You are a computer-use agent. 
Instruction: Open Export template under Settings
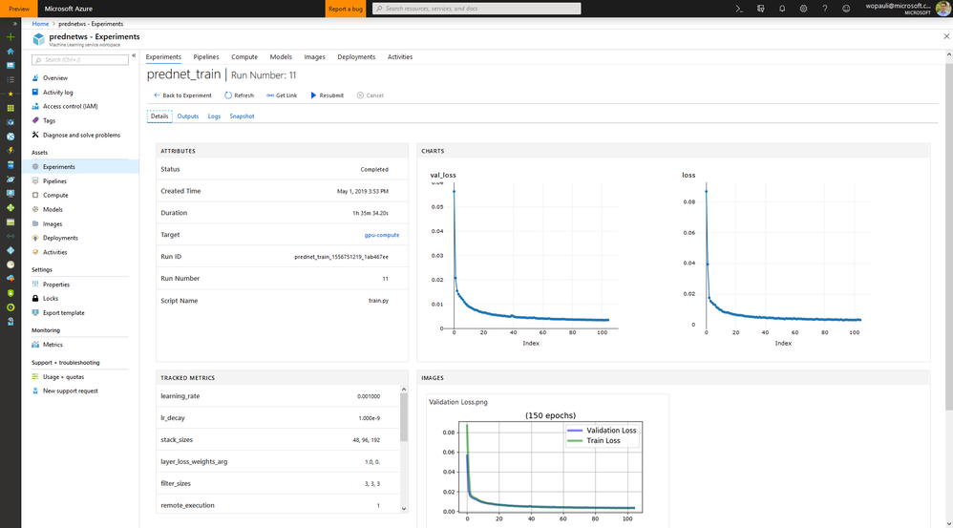tap(63, 313)
